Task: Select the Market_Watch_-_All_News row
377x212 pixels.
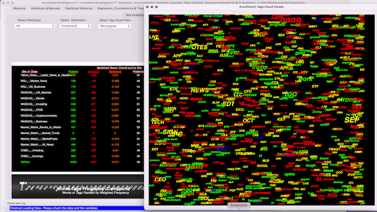Action: 78,145
